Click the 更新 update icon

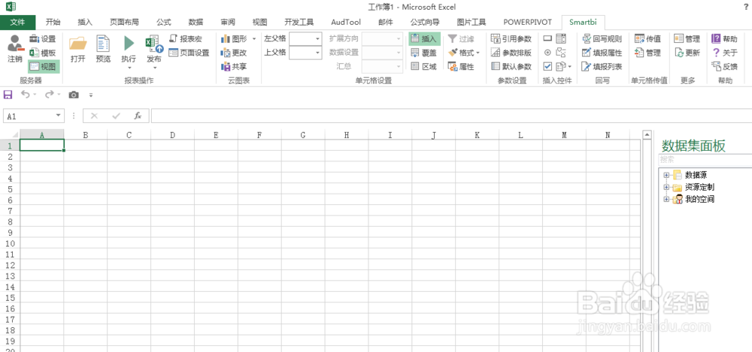678,53
